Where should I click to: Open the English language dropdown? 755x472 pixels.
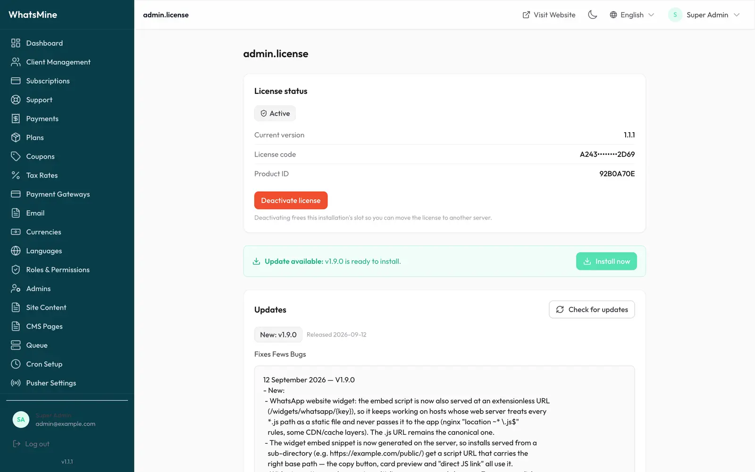click(632, 15)
